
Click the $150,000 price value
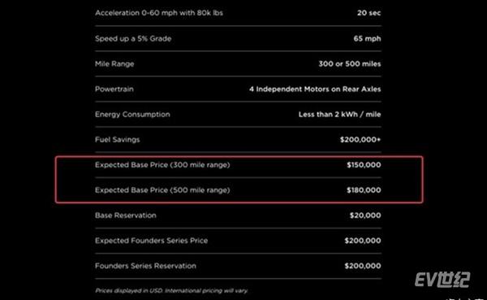(x=364, y=165)
